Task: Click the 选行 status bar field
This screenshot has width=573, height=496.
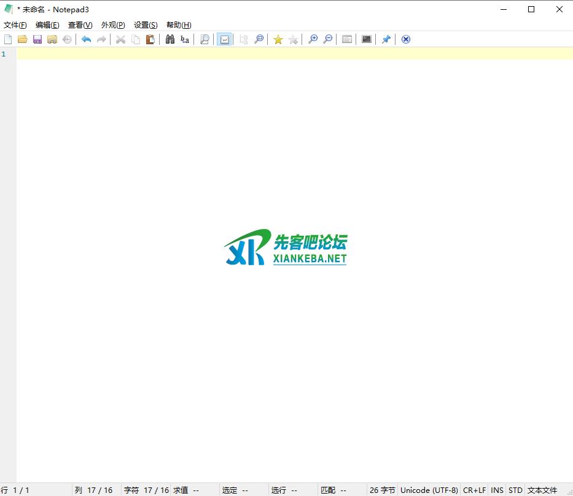Action: click(293, 490)
